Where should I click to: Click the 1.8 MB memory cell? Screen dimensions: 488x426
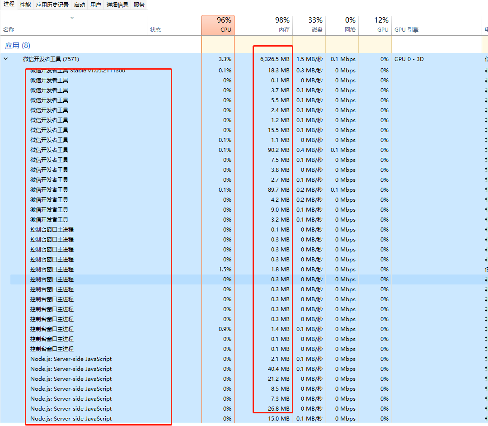point(280,270)
